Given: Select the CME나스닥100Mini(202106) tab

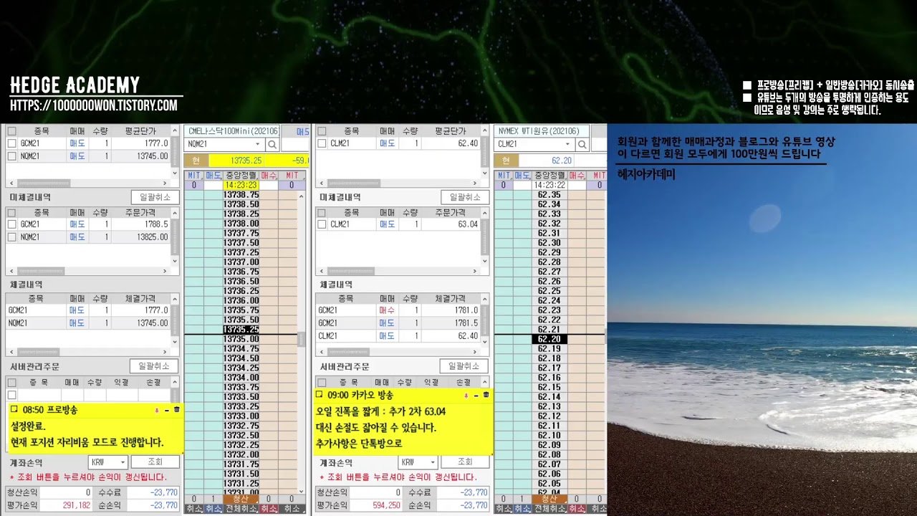Looking at the screenshot, I should point(231,131).
